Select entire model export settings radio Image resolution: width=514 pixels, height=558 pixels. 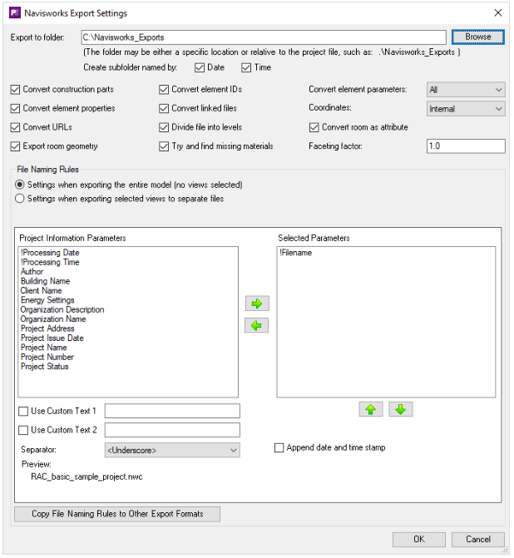20,185
